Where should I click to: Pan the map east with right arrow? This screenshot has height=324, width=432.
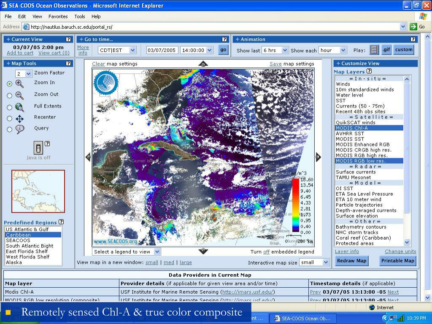(x=318, y=157)
